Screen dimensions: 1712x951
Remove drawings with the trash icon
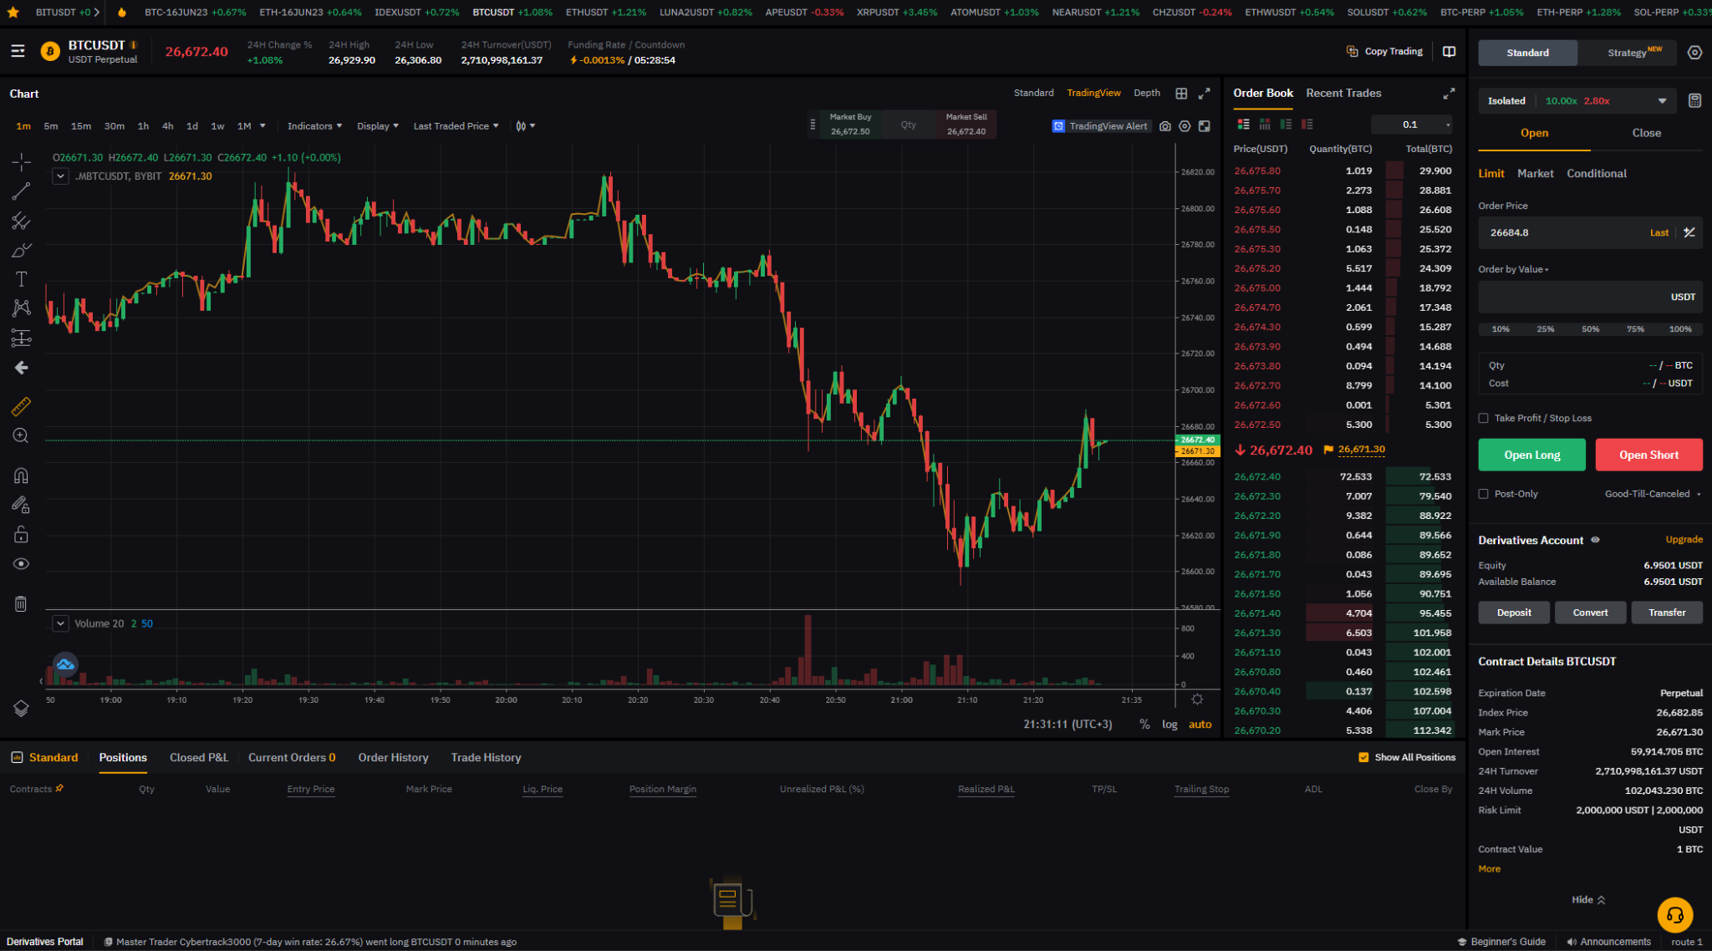coord(21,603)
